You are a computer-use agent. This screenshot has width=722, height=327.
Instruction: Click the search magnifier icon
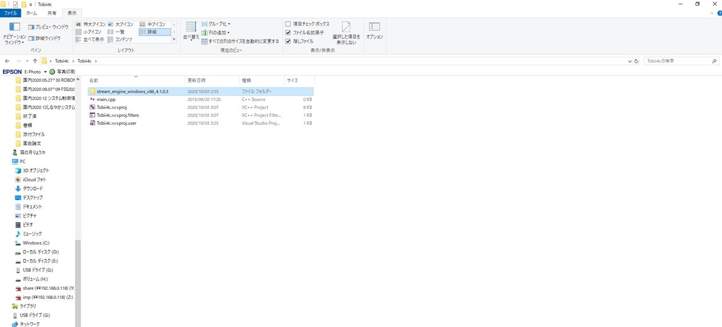pyautogui.click(x=714, y=61)
